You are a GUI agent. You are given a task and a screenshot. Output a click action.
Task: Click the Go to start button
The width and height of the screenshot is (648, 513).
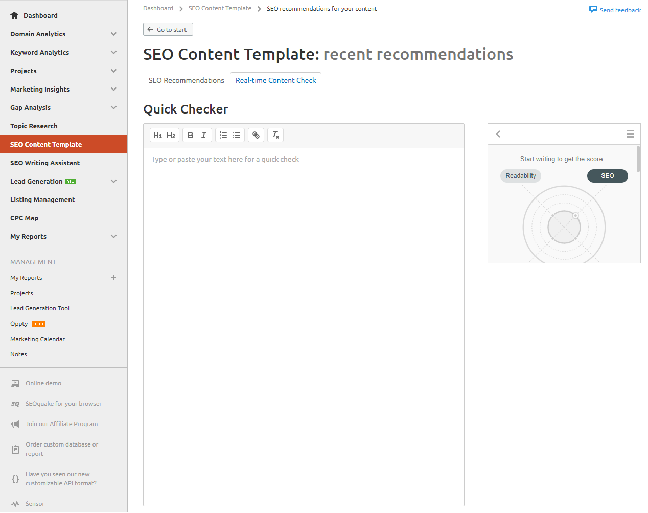[168, 29]
